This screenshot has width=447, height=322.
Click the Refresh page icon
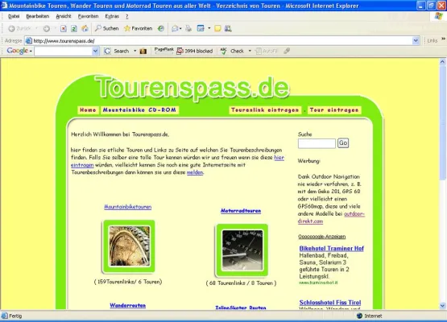coord(74,28)
